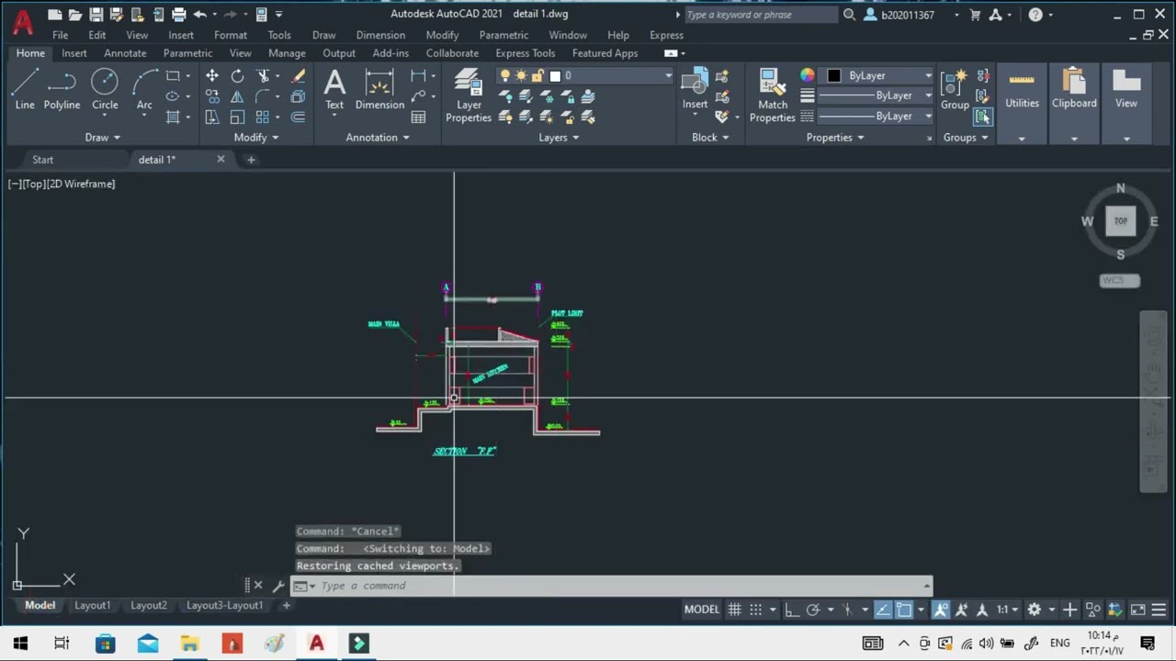The width and height of the screenshot is (1176, 661).
Task: Click the Save icon in quick access toolbar
Action: tap(96, 15)
